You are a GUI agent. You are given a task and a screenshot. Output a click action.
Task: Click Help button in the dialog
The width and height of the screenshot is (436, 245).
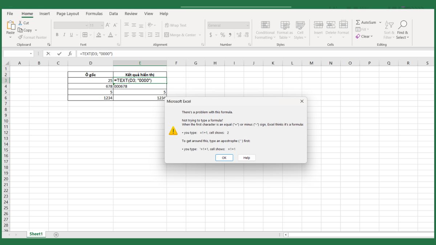coord(247,158)
